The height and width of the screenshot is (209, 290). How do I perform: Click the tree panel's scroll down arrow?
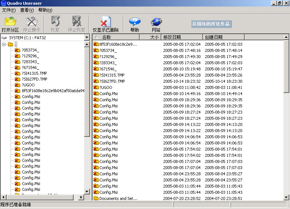[87, 192]
